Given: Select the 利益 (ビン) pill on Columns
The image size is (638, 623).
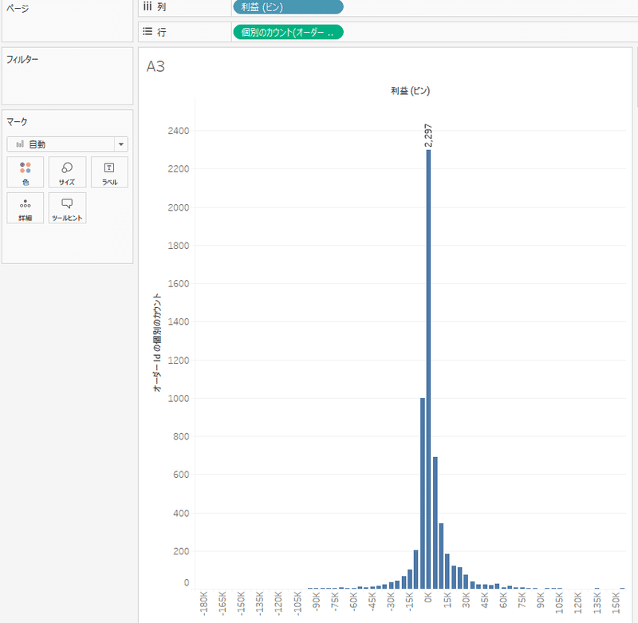Looking at the screenshot, I should pyautogui.click(x=288, y=7).
